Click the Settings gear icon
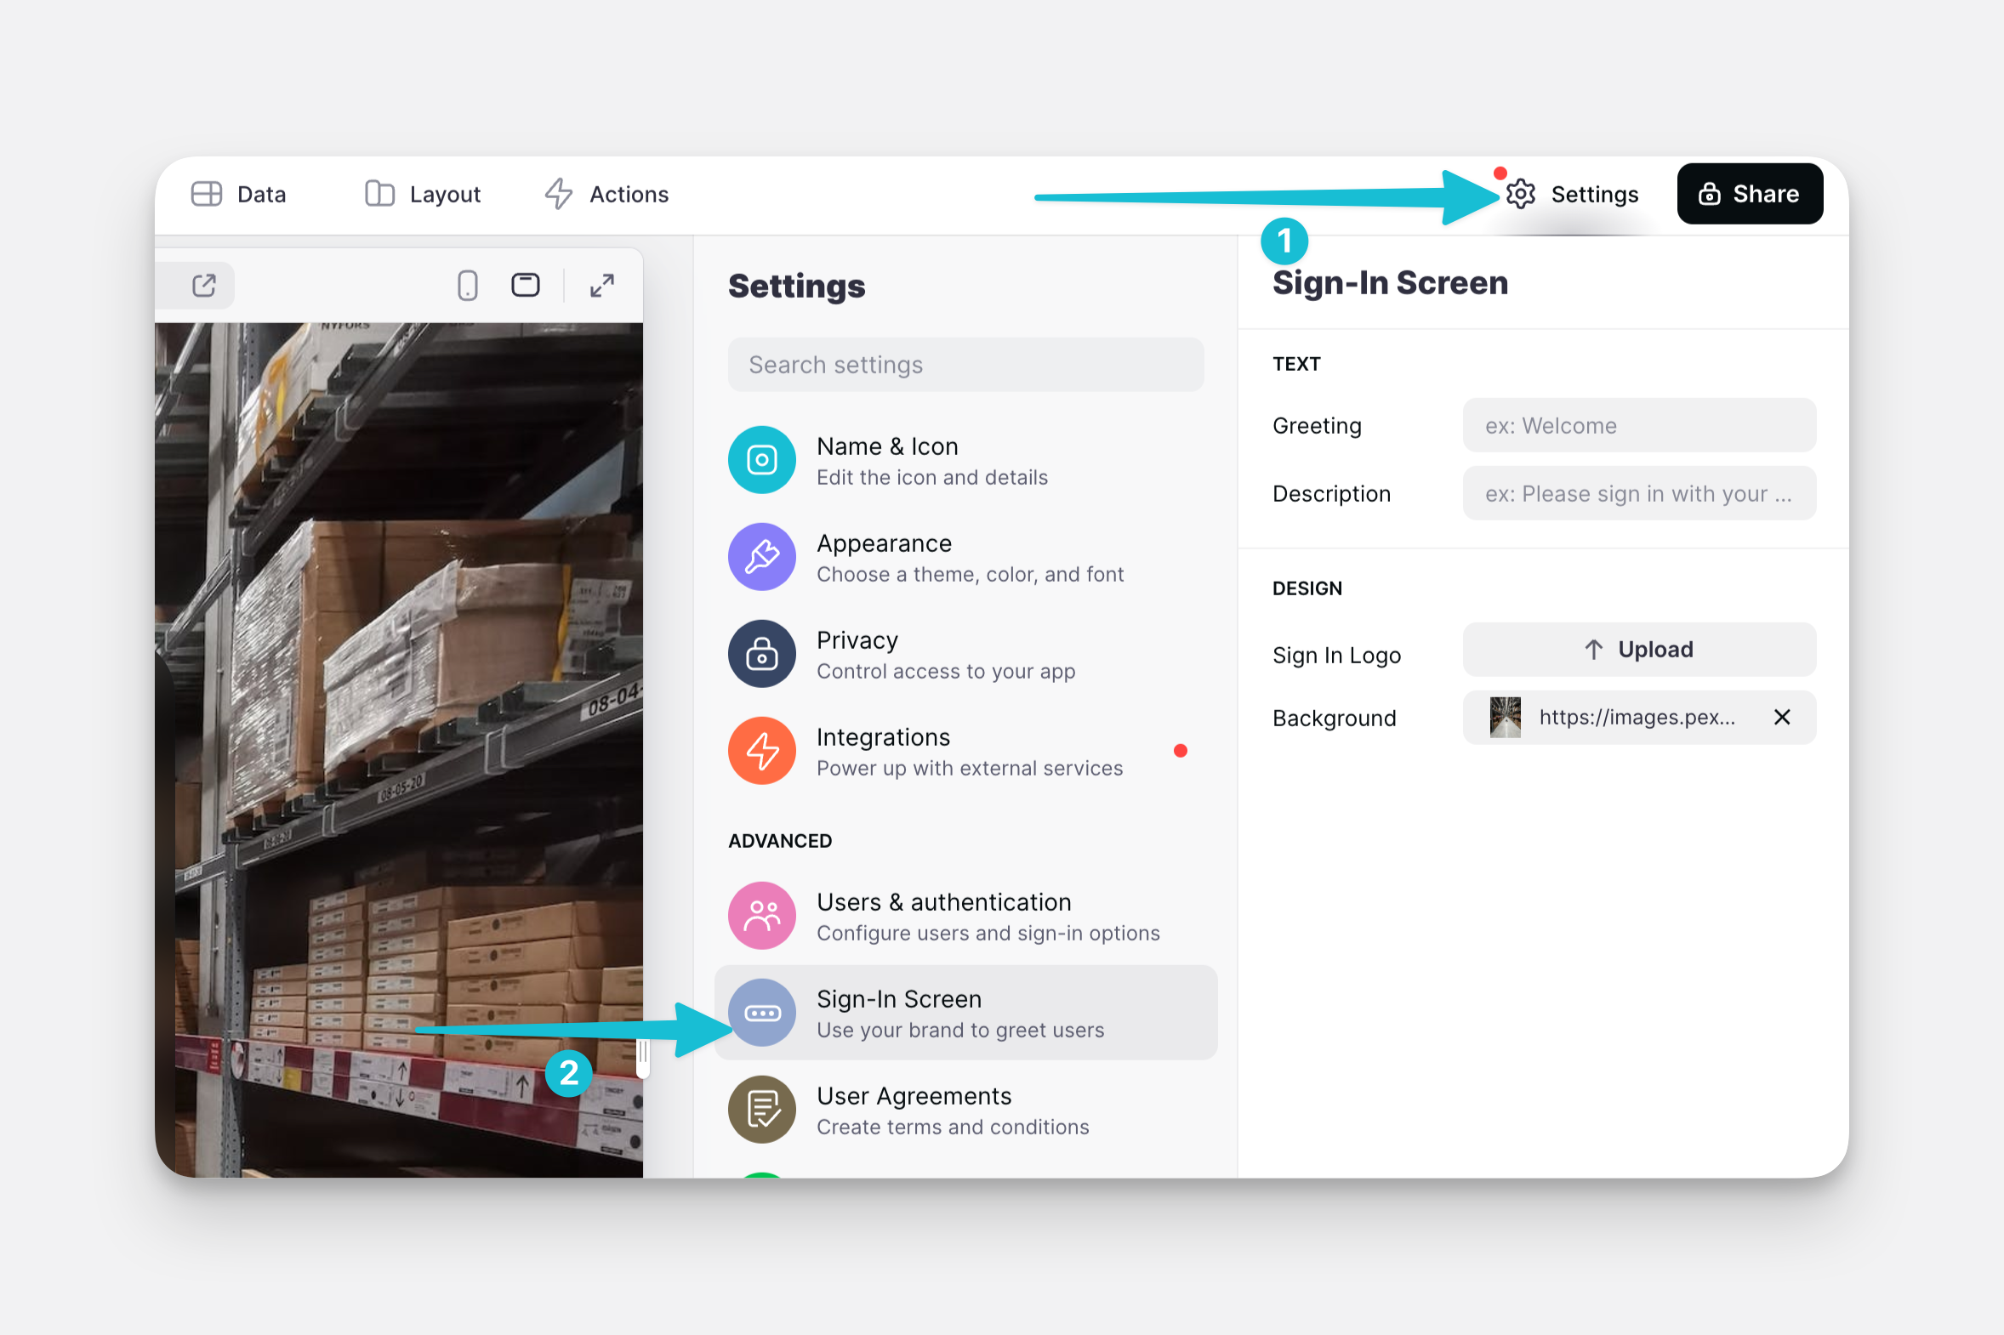Viewport: 2004px width, 1335px height. (x=1520, y=194)
